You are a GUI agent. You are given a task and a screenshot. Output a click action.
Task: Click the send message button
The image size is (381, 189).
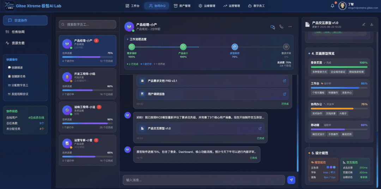[291, 180]
